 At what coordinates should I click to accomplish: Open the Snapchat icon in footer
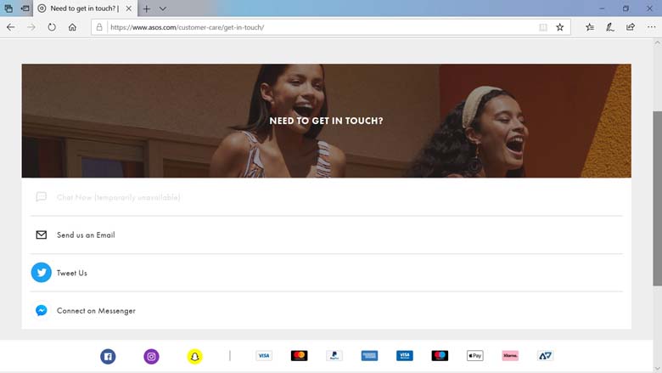[x=194, y=356]
